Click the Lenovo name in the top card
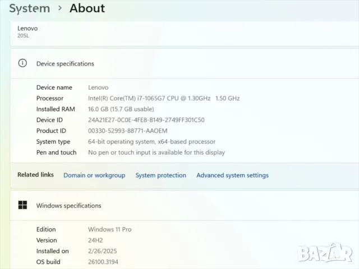Viewport: 359px width, 269px height. coord(27,28)
